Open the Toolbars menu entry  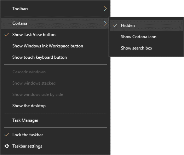[x=55, y=9]
